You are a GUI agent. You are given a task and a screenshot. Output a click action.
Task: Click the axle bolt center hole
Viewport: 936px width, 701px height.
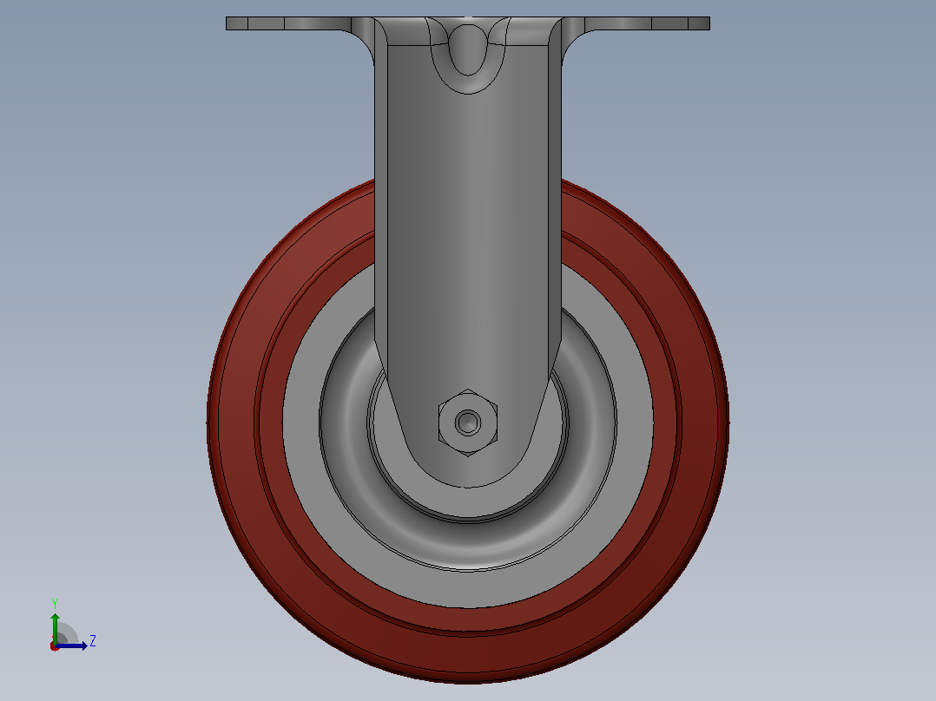[468, 423]
